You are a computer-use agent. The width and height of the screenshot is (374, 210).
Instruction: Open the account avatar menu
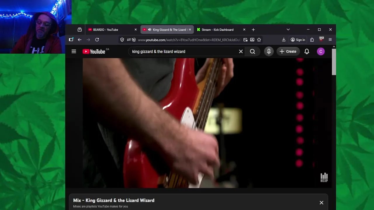pos(321,51)
